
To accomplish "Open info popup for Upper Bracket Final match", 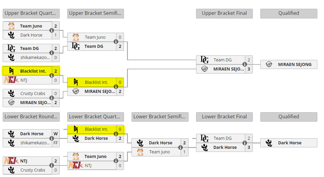I will (244, 64).
